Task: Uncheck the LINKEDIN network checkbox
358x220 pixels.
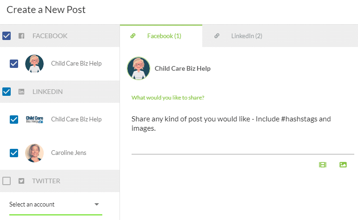Action: point(7,92)
